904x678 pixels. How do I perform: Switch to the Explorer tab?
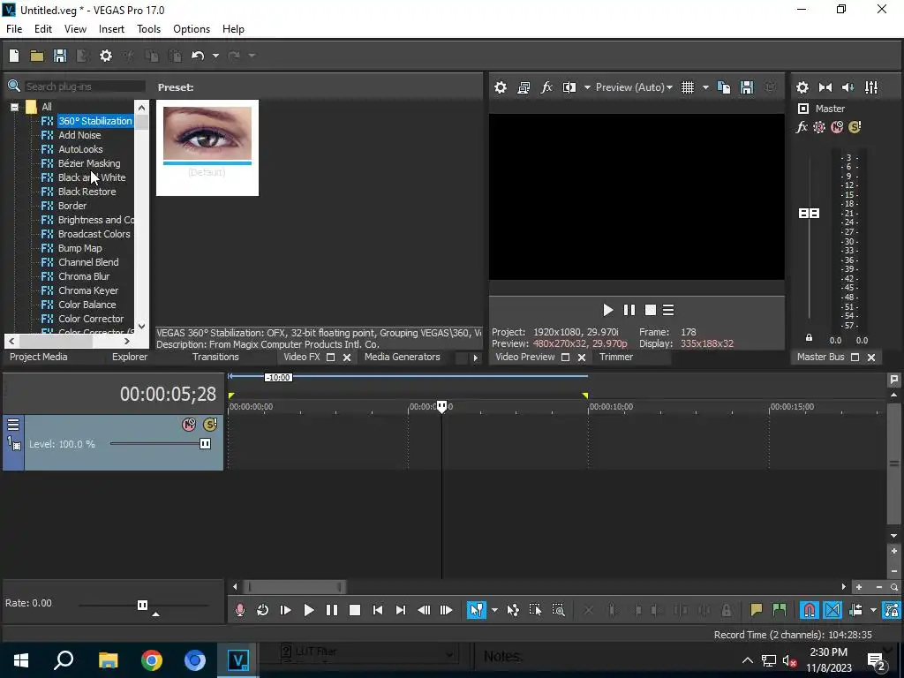pyautogui.click(x=130, y=357)
